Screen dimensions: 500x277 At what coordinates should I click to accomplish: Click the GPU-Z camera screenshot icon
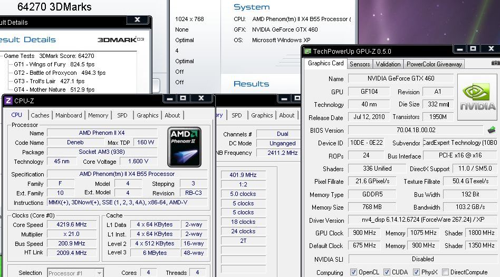pos(496,63)
